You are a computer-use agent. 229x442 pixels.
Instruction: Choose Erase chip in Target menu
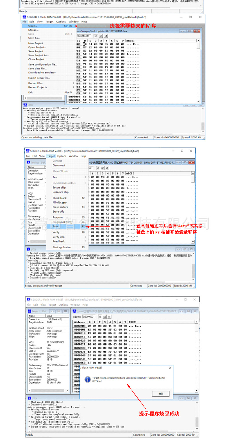click(67, 211)
